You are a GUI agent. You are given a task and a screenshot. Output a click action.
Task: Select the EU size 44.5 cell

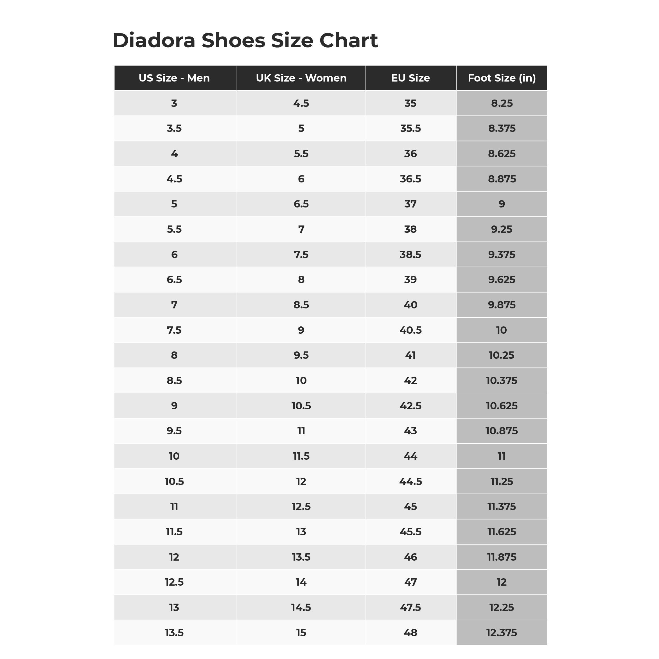[410, 481]
